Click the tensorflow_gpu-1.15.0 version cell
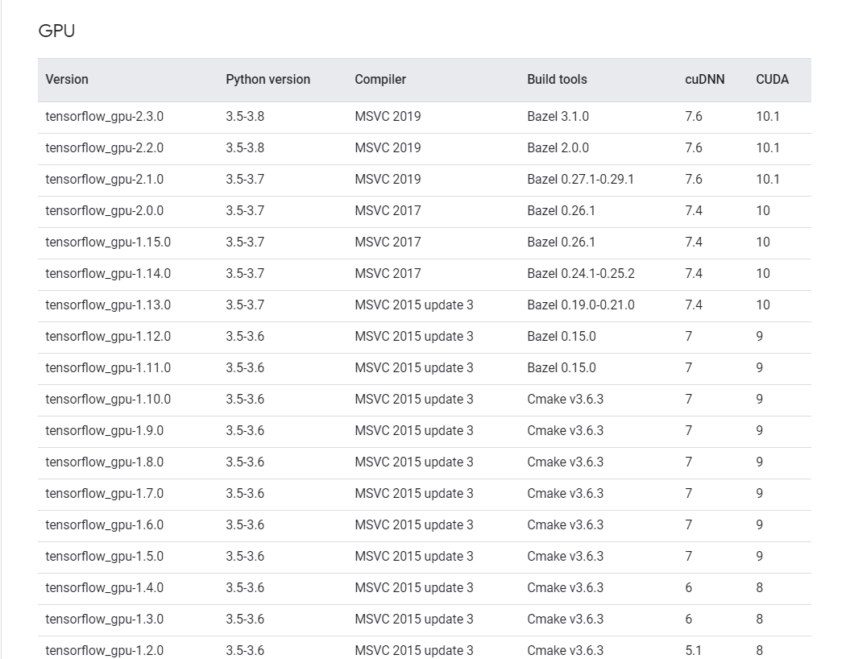Image resolution: width=846 pixels, height=659 pixels. [x=108, y=242]
